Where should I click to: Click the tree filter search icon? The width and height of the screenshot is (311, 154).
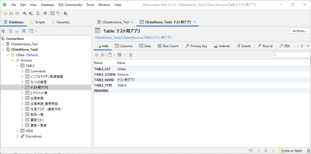(31, 31)
